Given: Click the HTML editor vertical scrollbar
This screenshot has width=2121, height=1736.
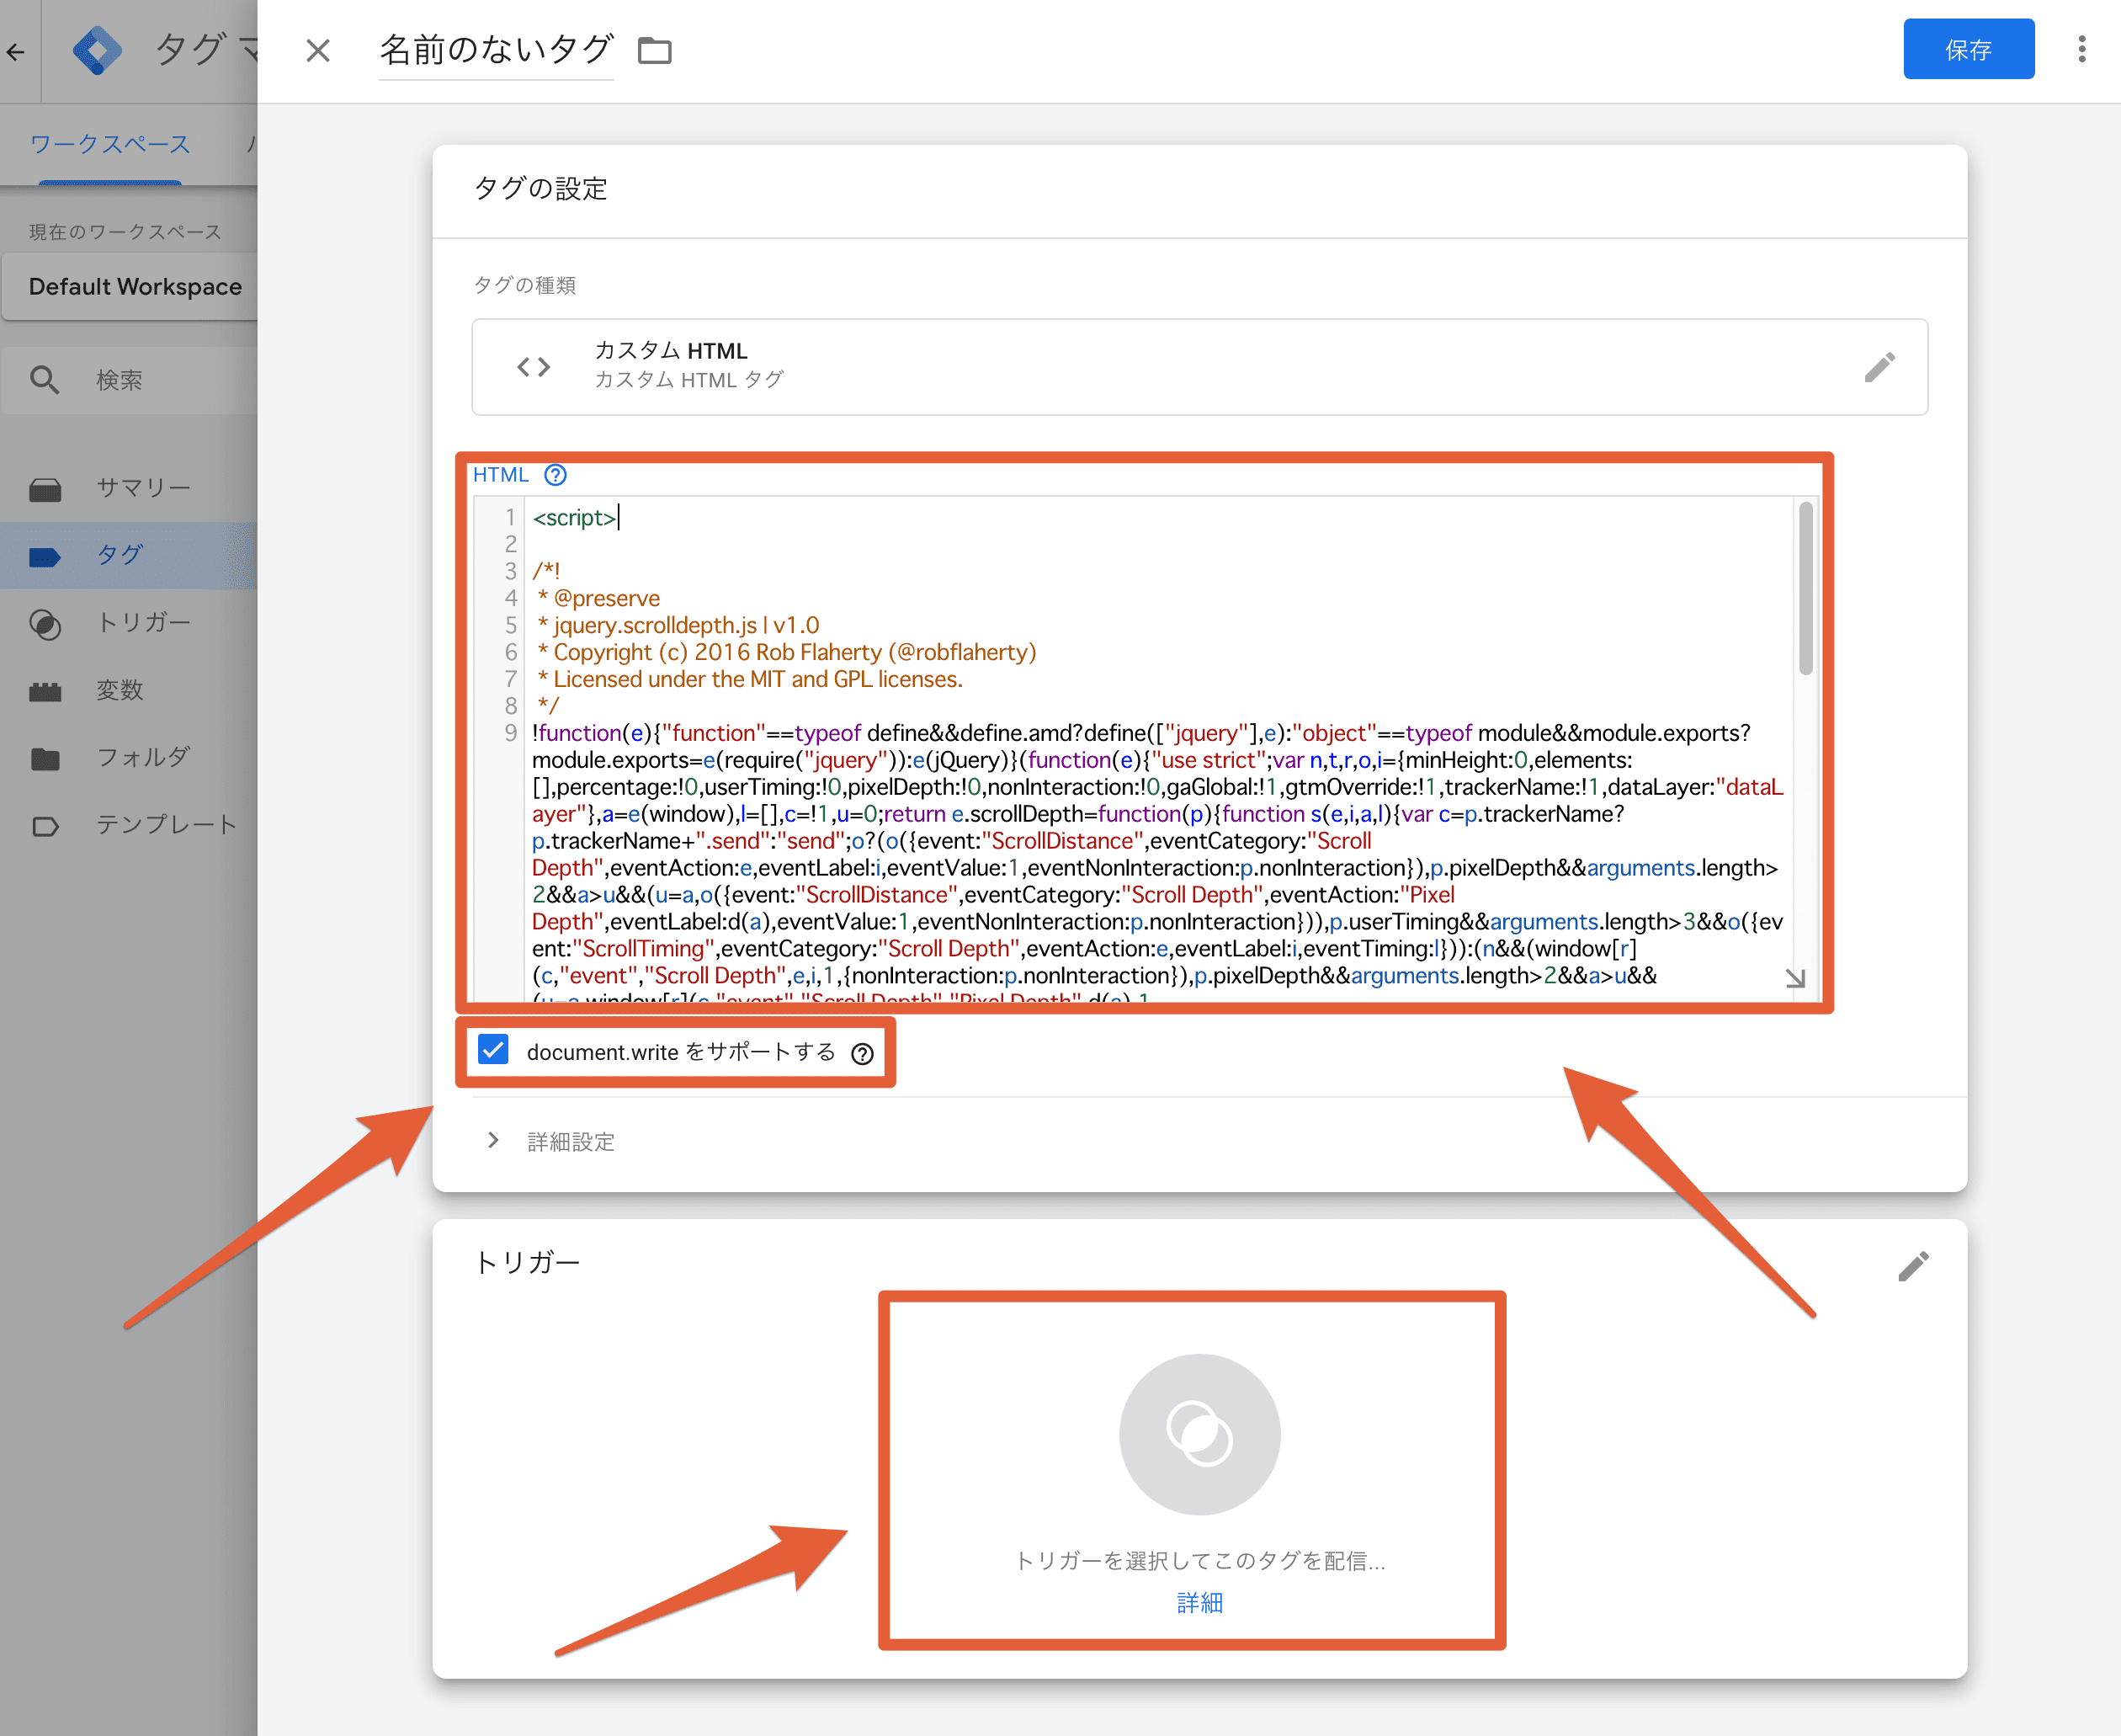Looking at the screenshot, I should pyautogui.click(x=1805, y=588).
